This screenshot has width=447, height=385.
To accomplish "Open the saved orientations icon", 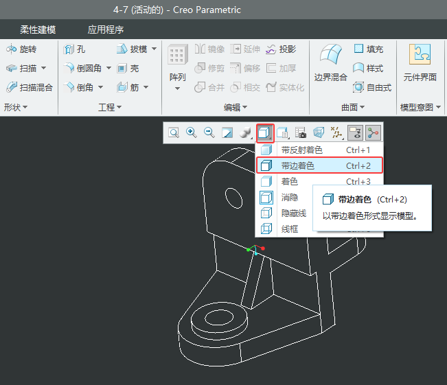I will [282, 133].
